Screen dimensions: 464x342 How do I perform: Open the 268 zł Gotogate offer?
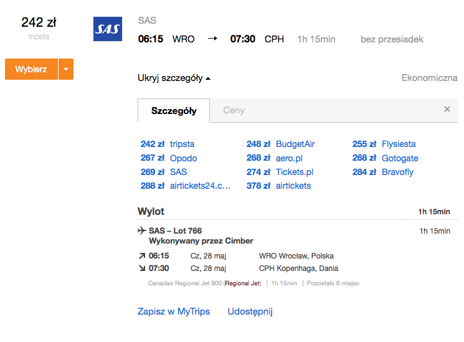[385, 158]
